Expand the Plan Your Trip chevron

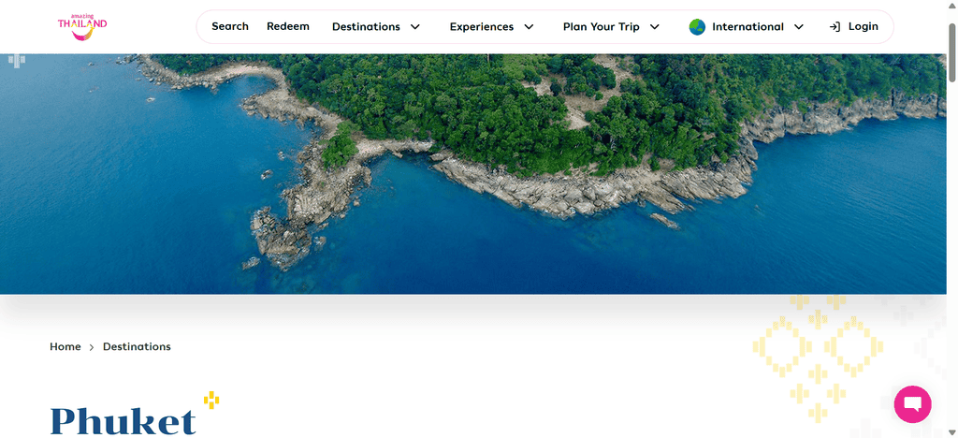(654, 27)
